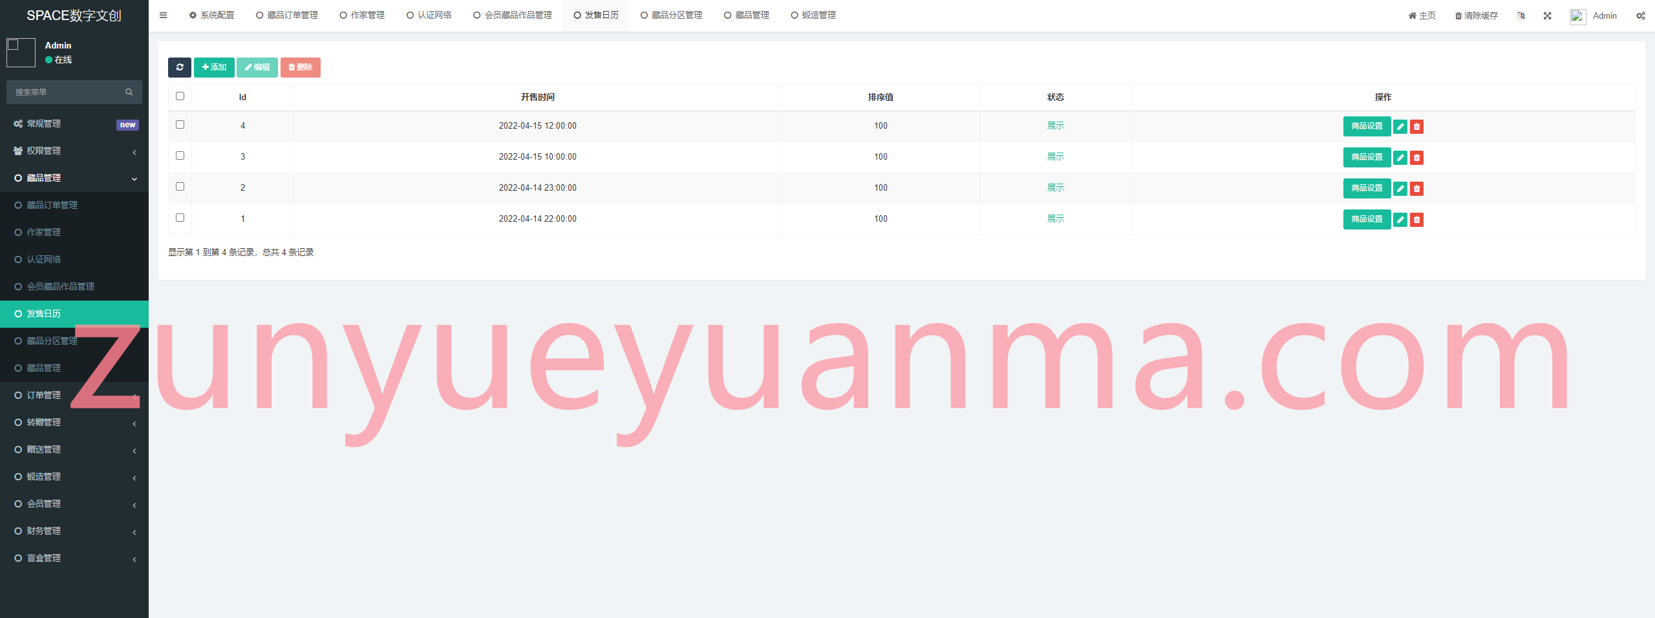Toggle 展示 status for Id 2

[x=1056, y=188]
